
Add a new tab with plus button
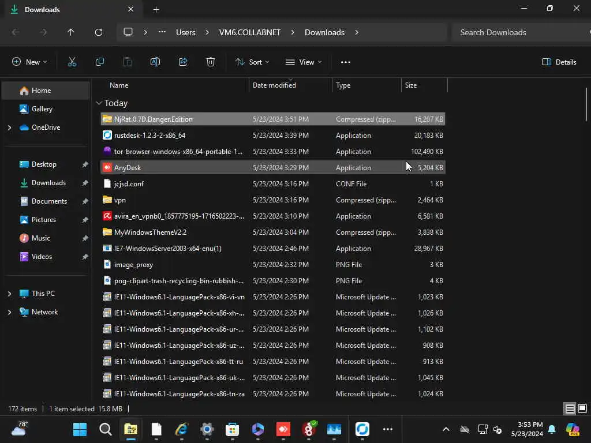pos(156,10)
